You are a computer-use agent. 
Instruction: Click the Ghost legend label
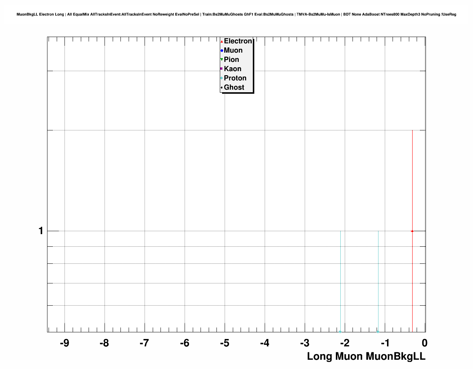click(x=234, y=87)
